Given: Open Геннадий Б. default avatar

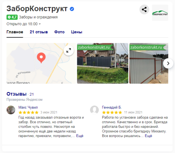Looking at the screenshot, I should [94, 110].
